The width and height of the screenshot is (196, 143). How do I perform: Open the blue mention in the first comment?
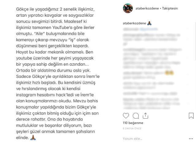[x=149, y=29]
